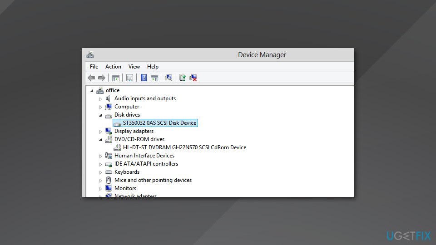
Task: Select HL-DT-ST DVDRAM GH22NS70 SCSI CdRom Device
Action: 185,147
